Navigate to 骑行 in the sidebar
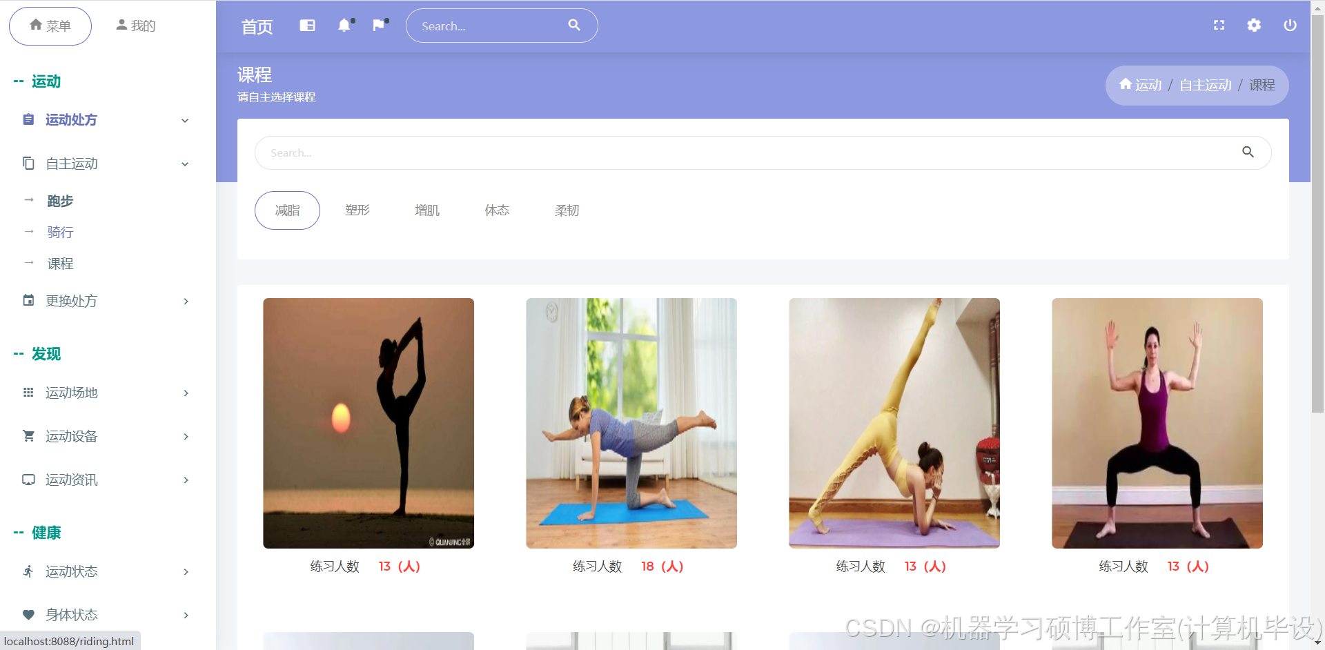This screenshot has width=1325, height=650. coord(59,233)
